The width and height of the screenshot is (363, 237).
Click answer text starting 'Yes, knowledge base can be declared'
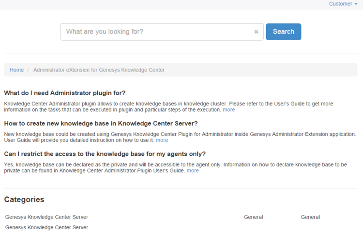click(x=176, y=167)
